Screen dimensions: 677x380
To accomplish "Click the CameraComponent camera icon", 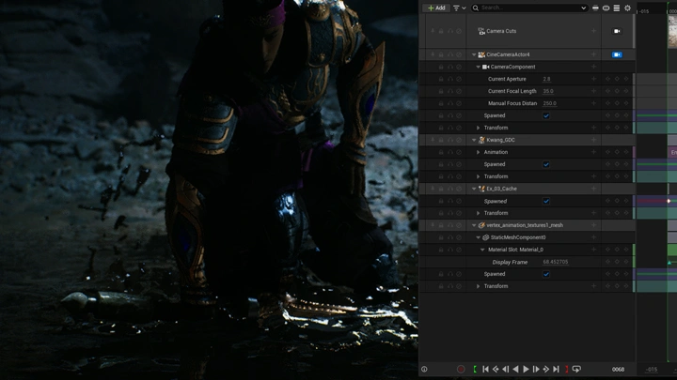I will pyautogui.click(x=486, y=67).
